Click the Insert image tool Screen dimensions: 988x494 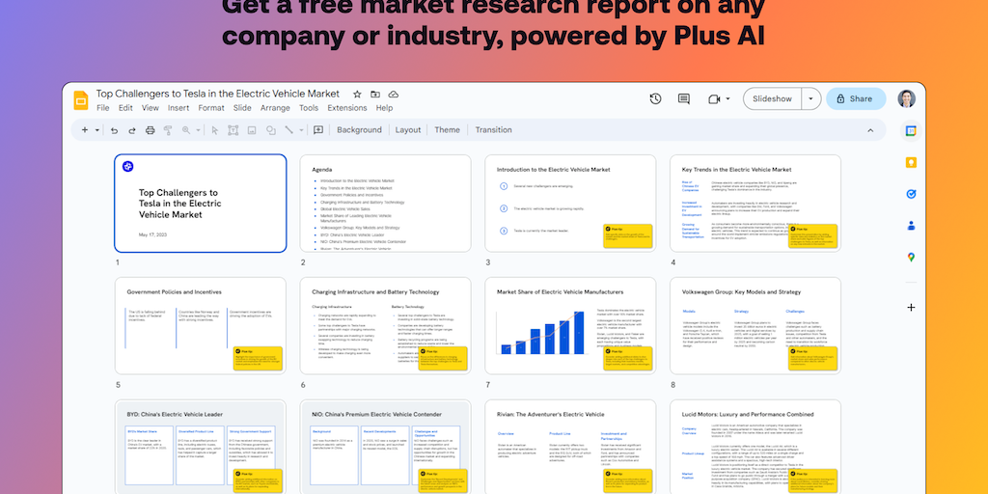coord(252,130)
